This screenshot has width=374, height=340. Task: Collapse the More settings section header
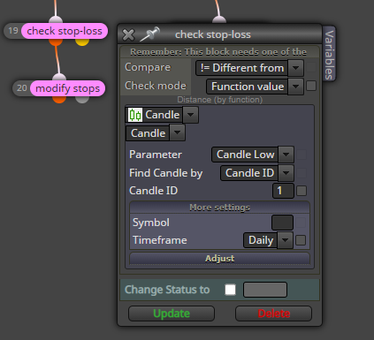point(219,208)
